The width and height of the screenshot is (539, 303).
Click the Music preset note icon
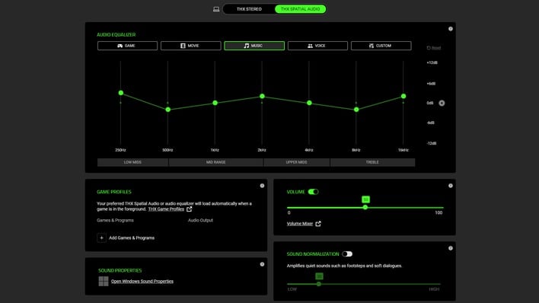click(x=246, y=46)
